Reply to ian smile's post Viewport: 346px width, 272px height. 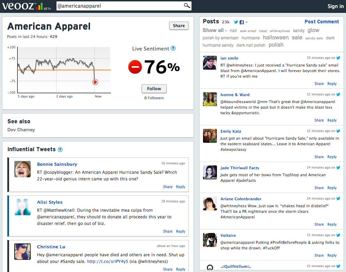pos(332,84)
